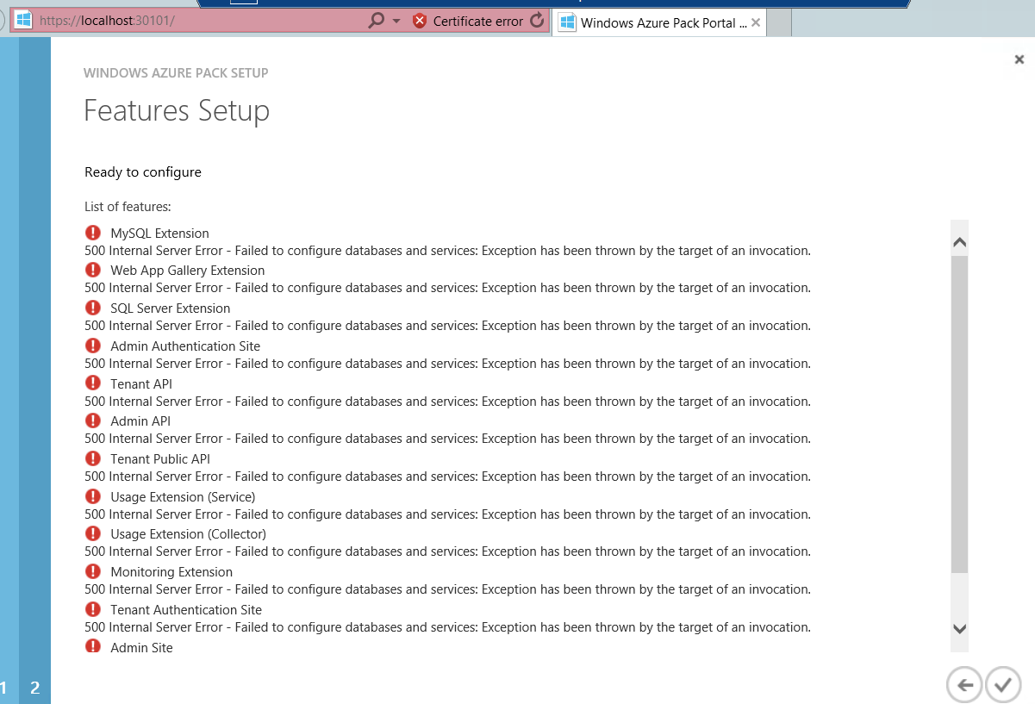
Task: Click the SQL Server Extension label
Action: point(170,308)
